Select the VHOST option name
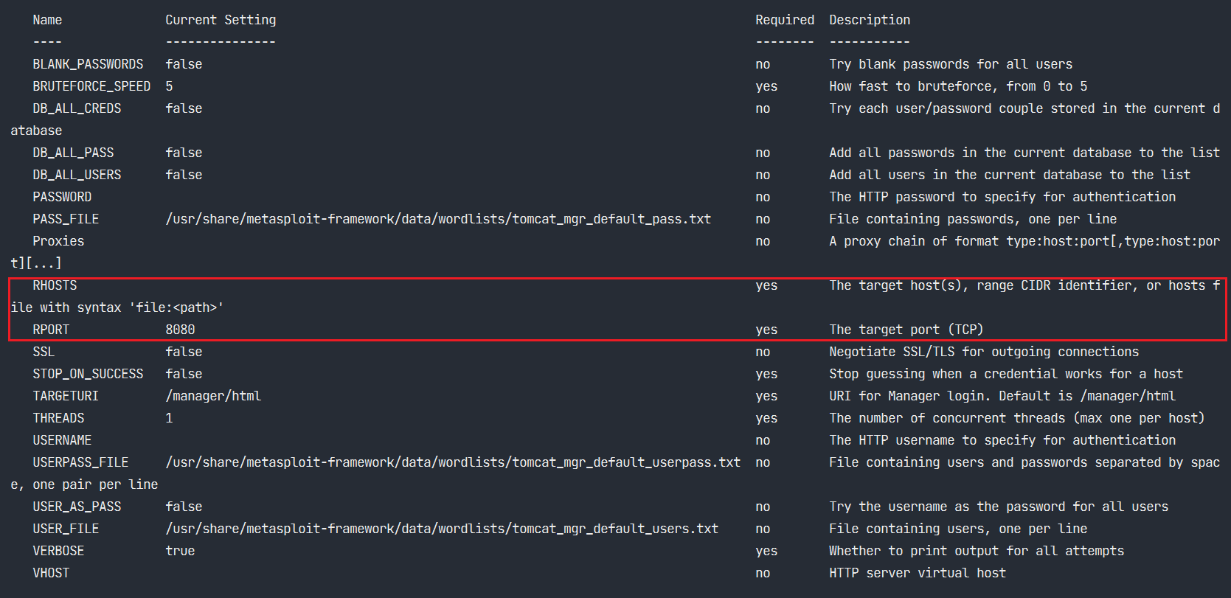The height and width of the screenshot is (598, 1231). tap(51, 573)
